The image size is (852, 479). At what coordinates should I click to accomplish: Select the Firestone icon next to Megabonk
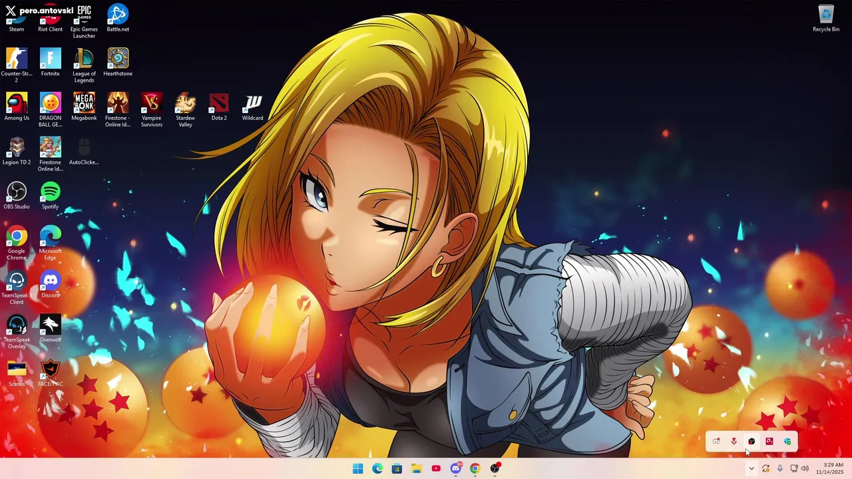pos(118,110)
